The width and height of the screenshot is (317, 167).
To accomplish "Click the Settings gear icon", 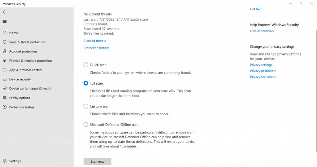I will coord(5,161).
